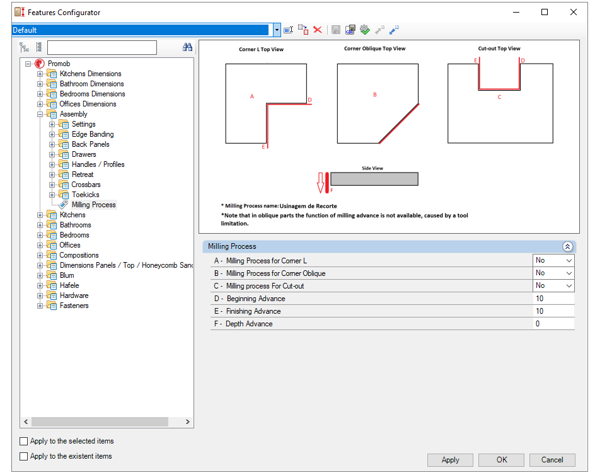Open the Default configuration dropdown arrow
This screenshot has width=595, height=475.
277,30
